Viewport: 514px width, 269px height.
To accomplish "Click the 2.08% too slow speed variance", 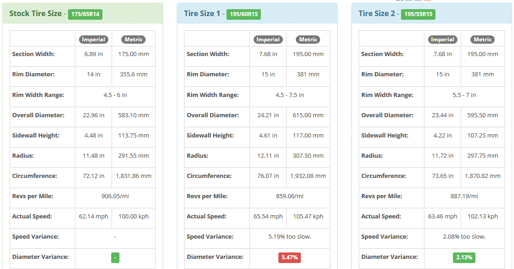I will tap(464, 236).
